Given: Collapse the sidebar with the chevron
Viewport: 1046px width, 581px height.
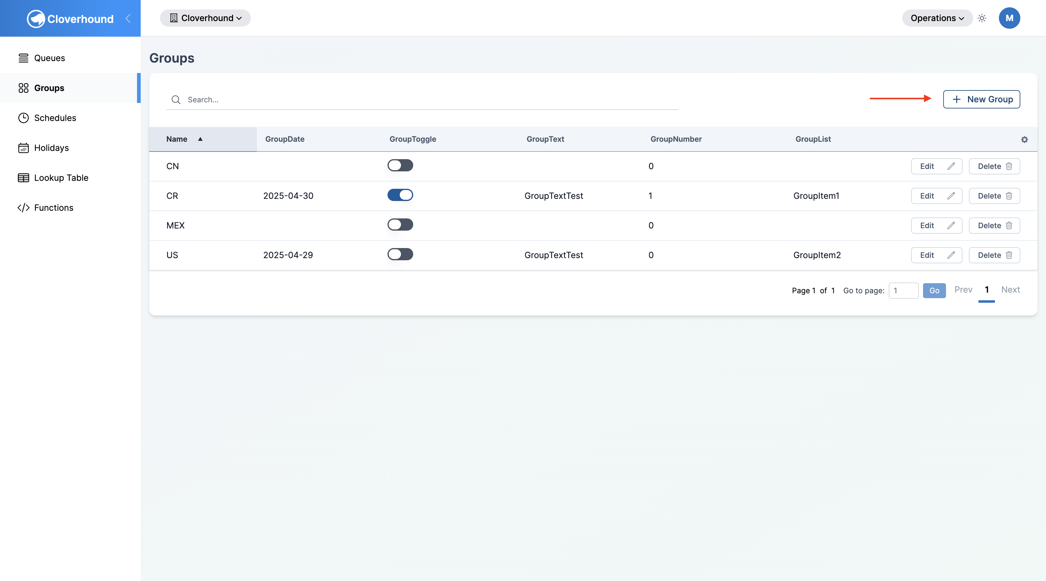Looking at the screenshot, I should point(128,18).
